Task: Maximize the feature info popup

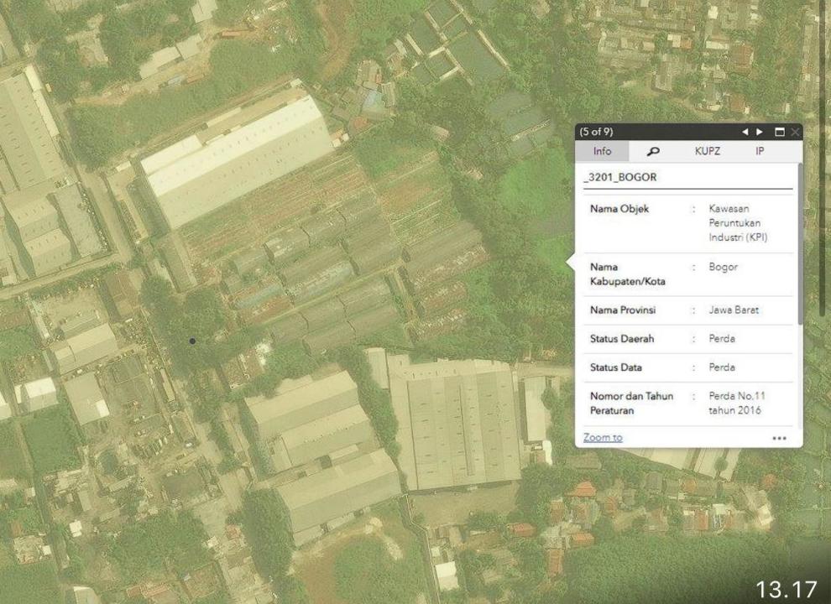Action: (779, 133)
